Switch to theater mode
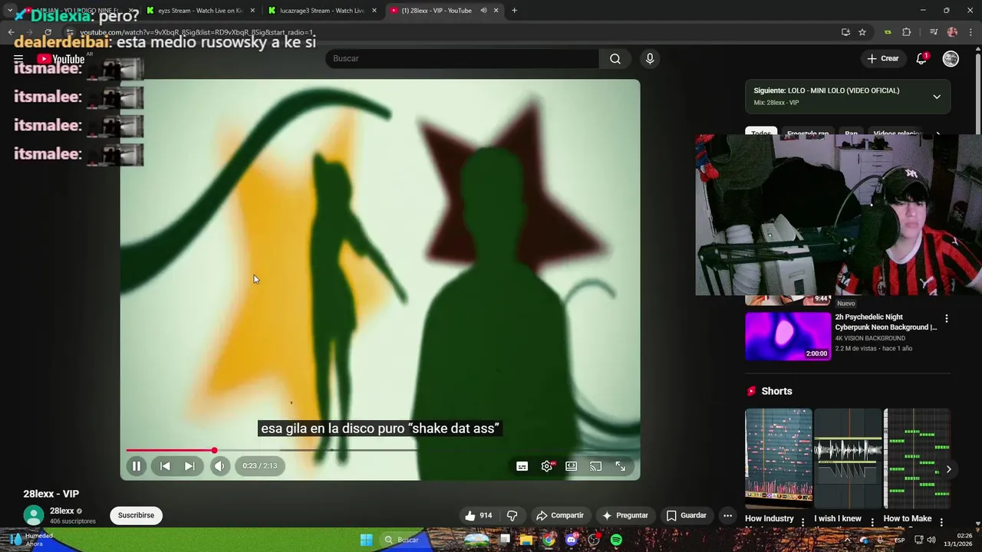 click(572, 466)
